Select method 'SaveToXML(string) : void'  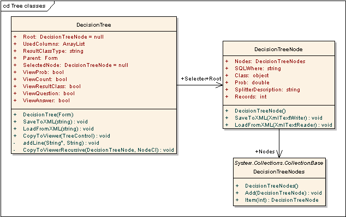point(55,122)
